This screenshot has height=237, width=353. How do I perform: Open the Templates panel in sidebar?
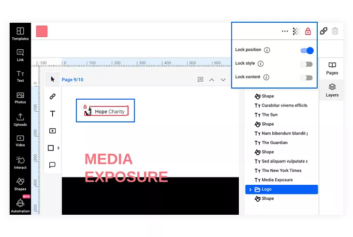tap(20, 34)
